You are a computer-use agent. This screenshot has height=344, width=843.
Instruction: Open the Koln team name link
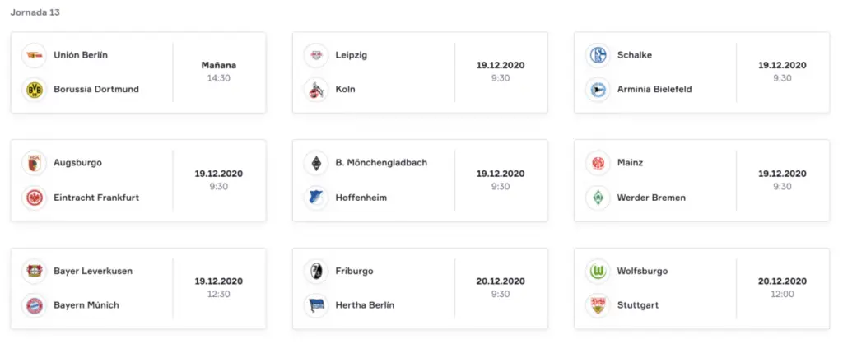pos(345,89)
